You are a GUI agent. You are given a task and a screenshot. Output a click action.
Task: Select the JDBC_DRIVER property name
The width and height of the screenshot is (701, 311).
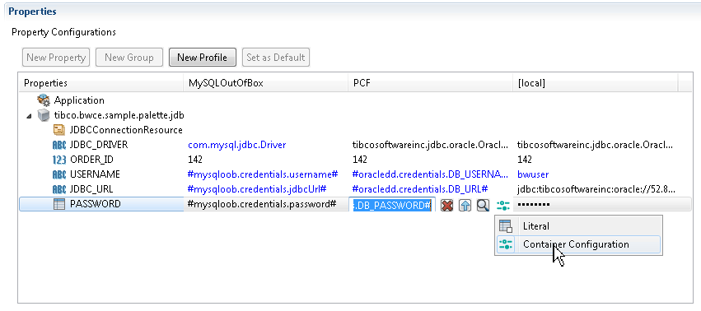pos(99,145)
